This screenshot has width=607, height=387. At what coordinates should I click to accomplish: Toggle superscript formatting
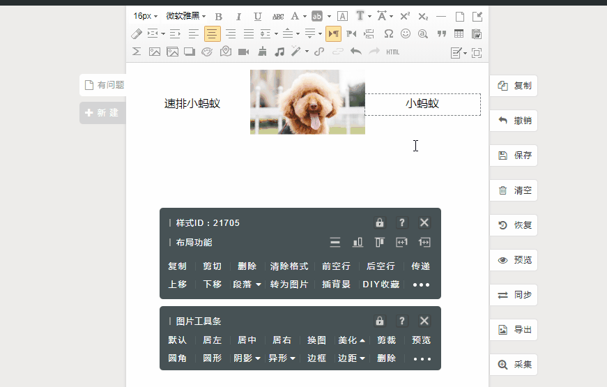coord(405,16)
